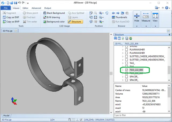
Task: Click the structure tree scrollbar thumb
Action: coord(169,70)
